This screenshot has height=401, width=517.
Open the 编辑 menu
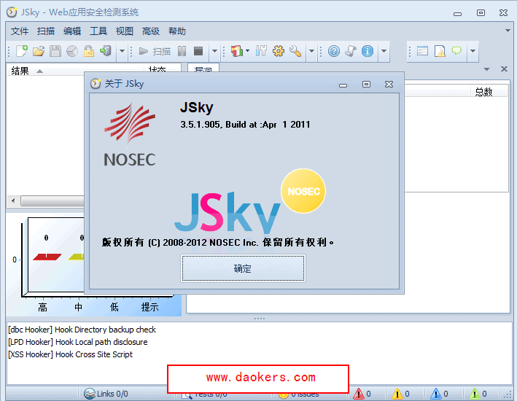(x=72, y=31)
